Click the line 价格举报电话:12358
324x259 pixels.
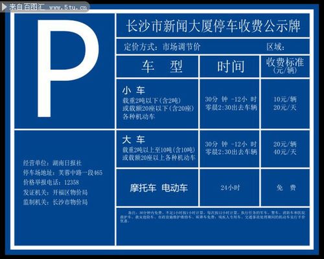coord(51,183)
